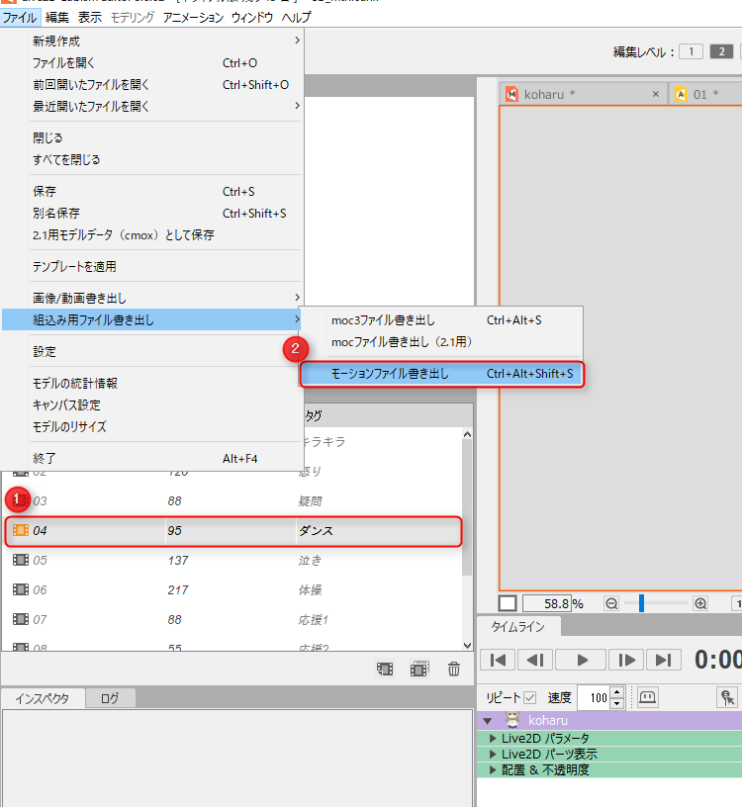Viewport: 742px width, 807px height.
Task: Click the koharu tab model icon
Action: [x=511, y=94]
